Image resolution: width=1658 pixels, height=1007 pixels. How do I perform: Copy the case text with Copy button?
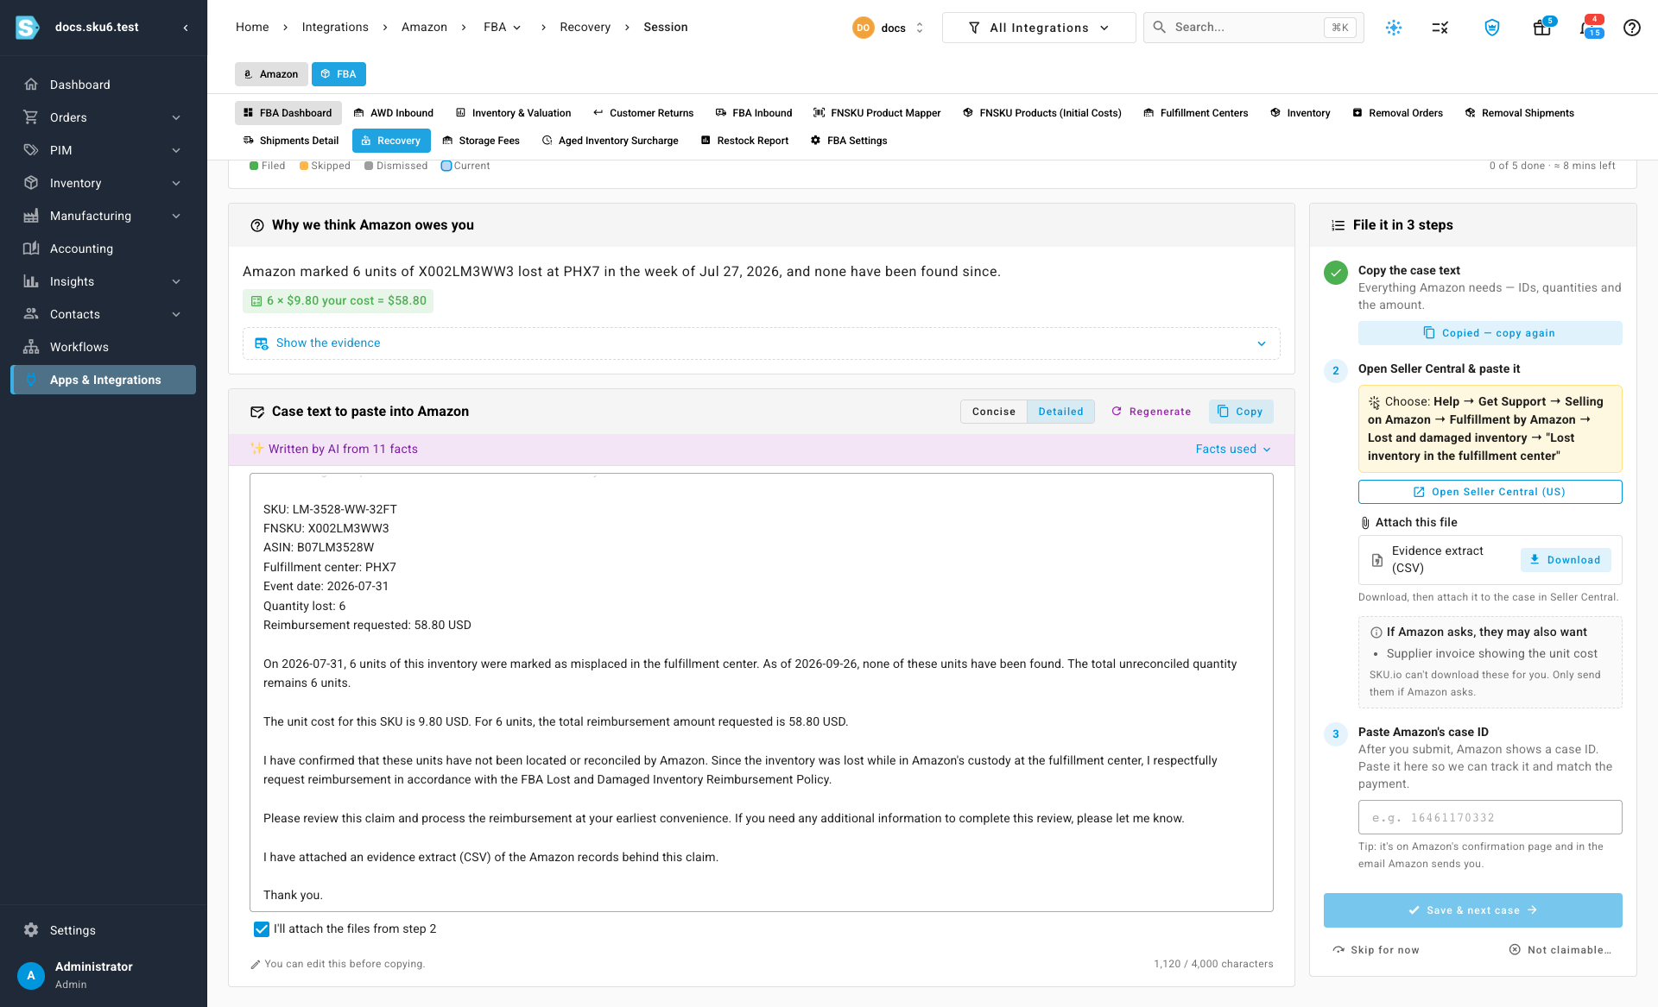tap(1240, 412)
